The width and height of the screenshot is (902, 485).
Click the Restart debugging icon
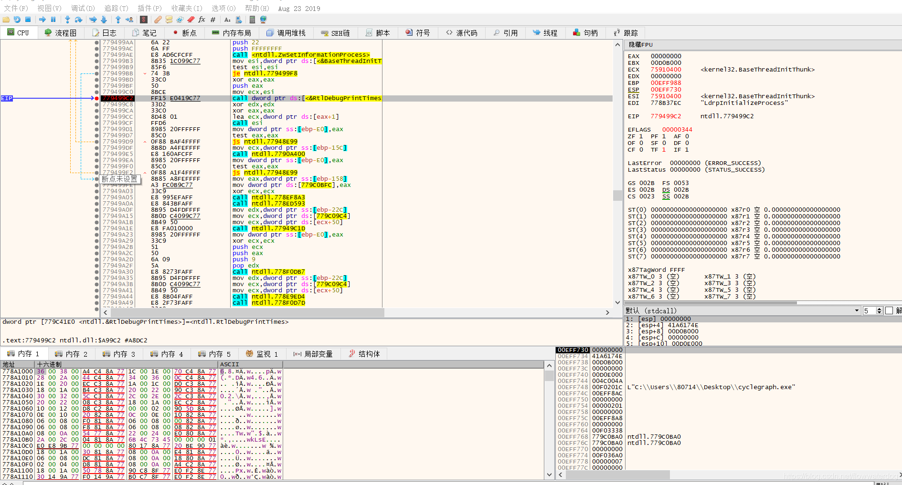(x=17, y=20)
